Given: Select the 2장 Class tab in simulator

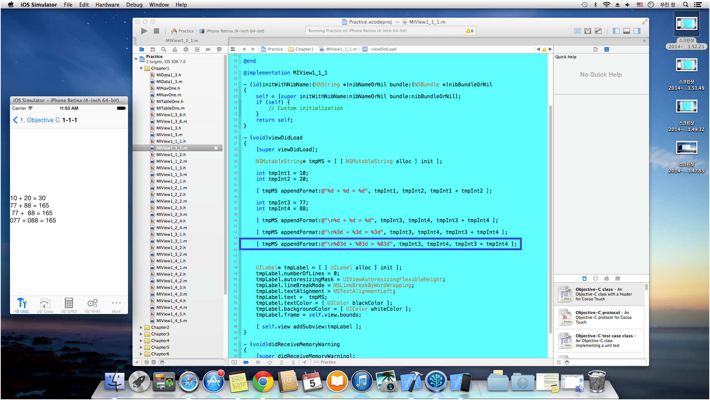Looking at the screenshot, I should [45, 305].
